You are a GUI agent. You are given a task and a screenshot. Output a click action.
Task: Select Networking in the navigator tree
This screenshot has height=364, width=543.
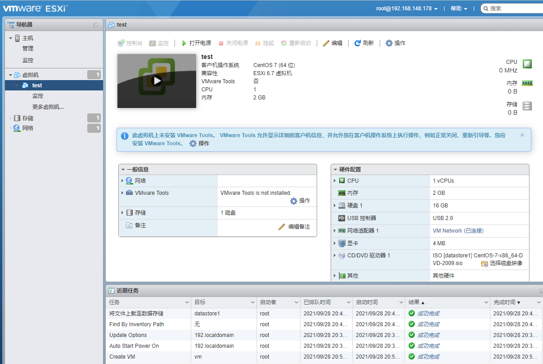(28, 128)
